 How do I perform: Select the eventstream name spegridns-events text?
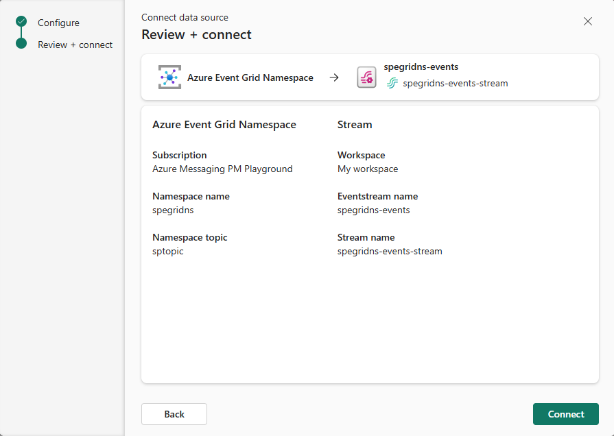374,210
